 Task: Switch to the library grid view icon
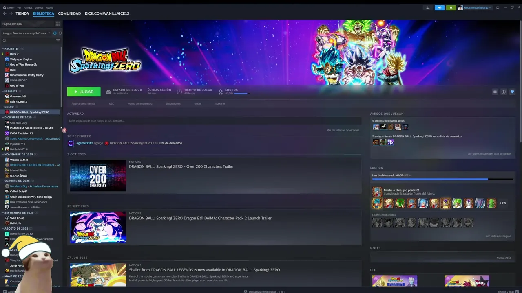pyautogui.click(x=58, y=24)
